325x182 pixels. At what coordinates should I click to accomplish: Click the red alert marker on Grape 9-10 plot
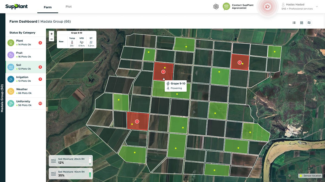pyautogui.click(x=163, y=71)
